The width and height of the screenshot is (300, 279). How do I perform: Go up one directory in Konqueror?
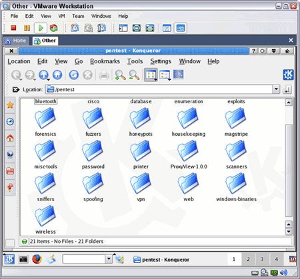point(43,75)
